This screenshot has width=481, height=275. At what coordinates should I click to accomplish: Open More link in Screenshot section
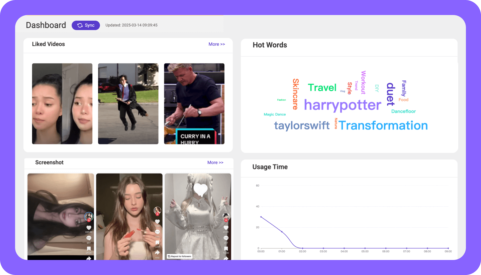pos(215,163)
